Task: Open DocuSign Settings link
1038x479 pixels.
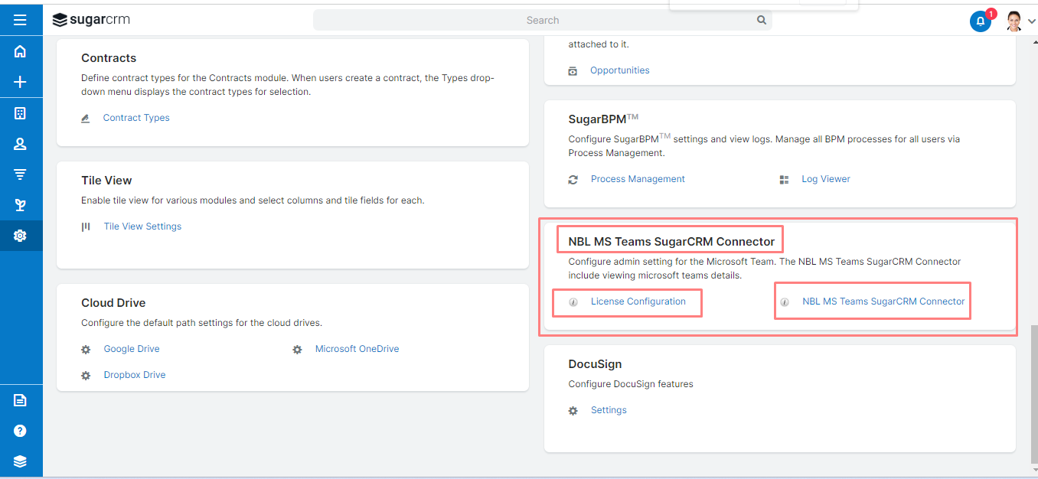Action: [x=609, y=410]
